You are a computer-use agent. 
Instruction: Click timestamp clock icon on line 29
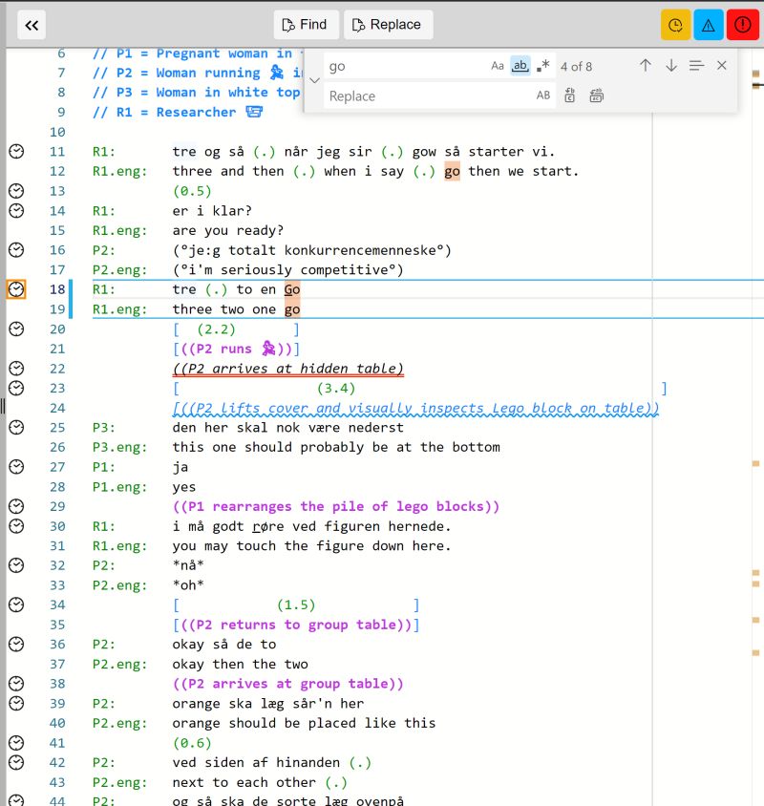click(16, 506)
